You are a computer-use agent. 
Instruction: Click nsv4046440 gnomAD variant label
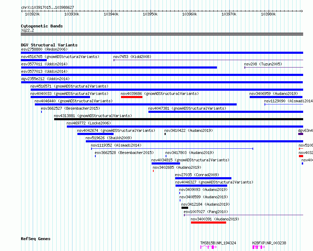(x=74, y=101)
